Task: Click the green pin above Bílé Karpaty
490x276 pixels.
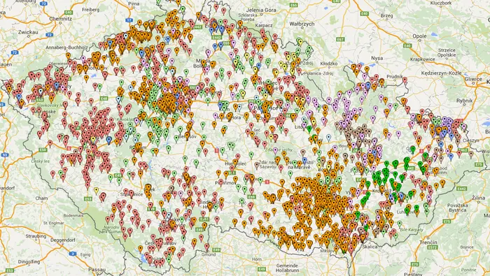Action: point(400,224)
